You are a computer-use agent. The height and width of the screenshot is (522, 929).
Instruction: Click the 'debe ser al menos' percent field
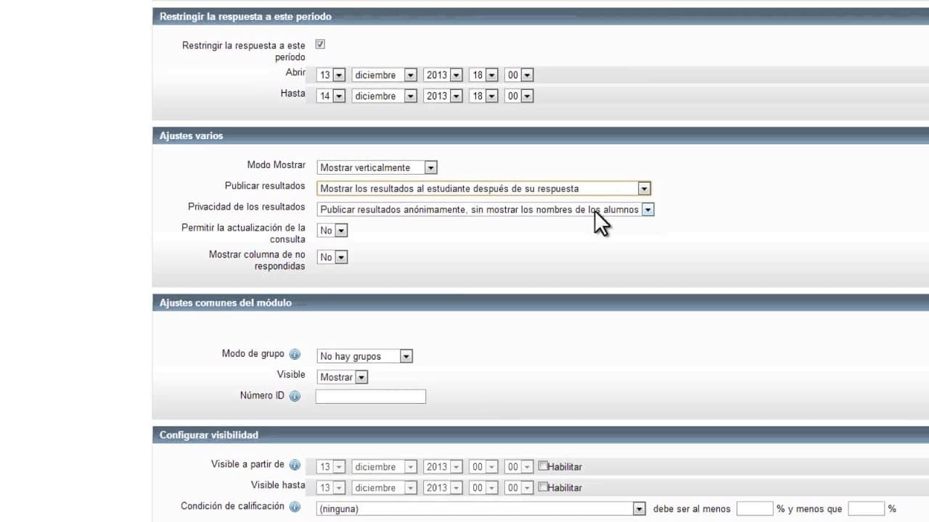pos(755,508)
